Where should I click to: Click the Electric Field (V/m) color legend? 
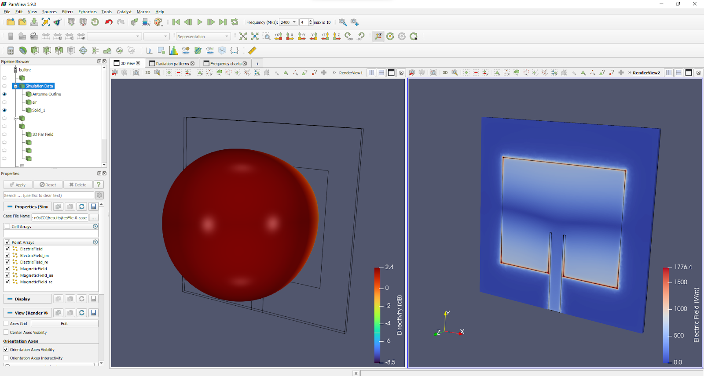[666, 315]
